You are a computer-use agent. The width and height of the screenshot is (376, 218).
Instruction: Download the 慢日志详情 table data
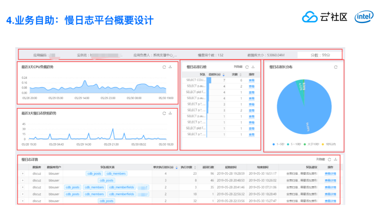coord(335,159)
